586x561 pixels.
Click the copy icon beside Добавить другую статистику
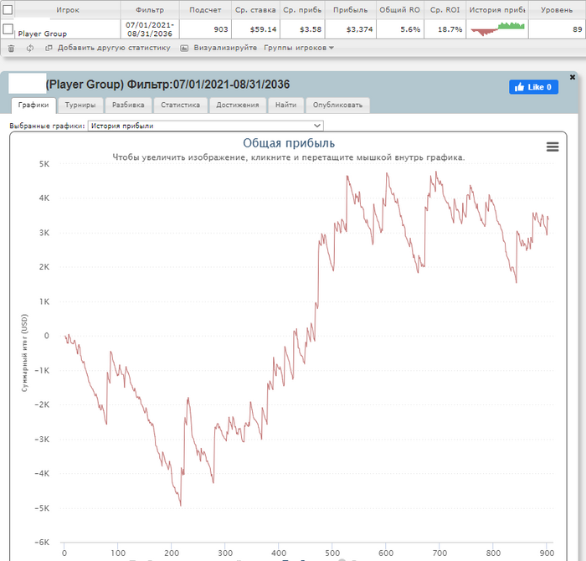[x=49, y=48]
